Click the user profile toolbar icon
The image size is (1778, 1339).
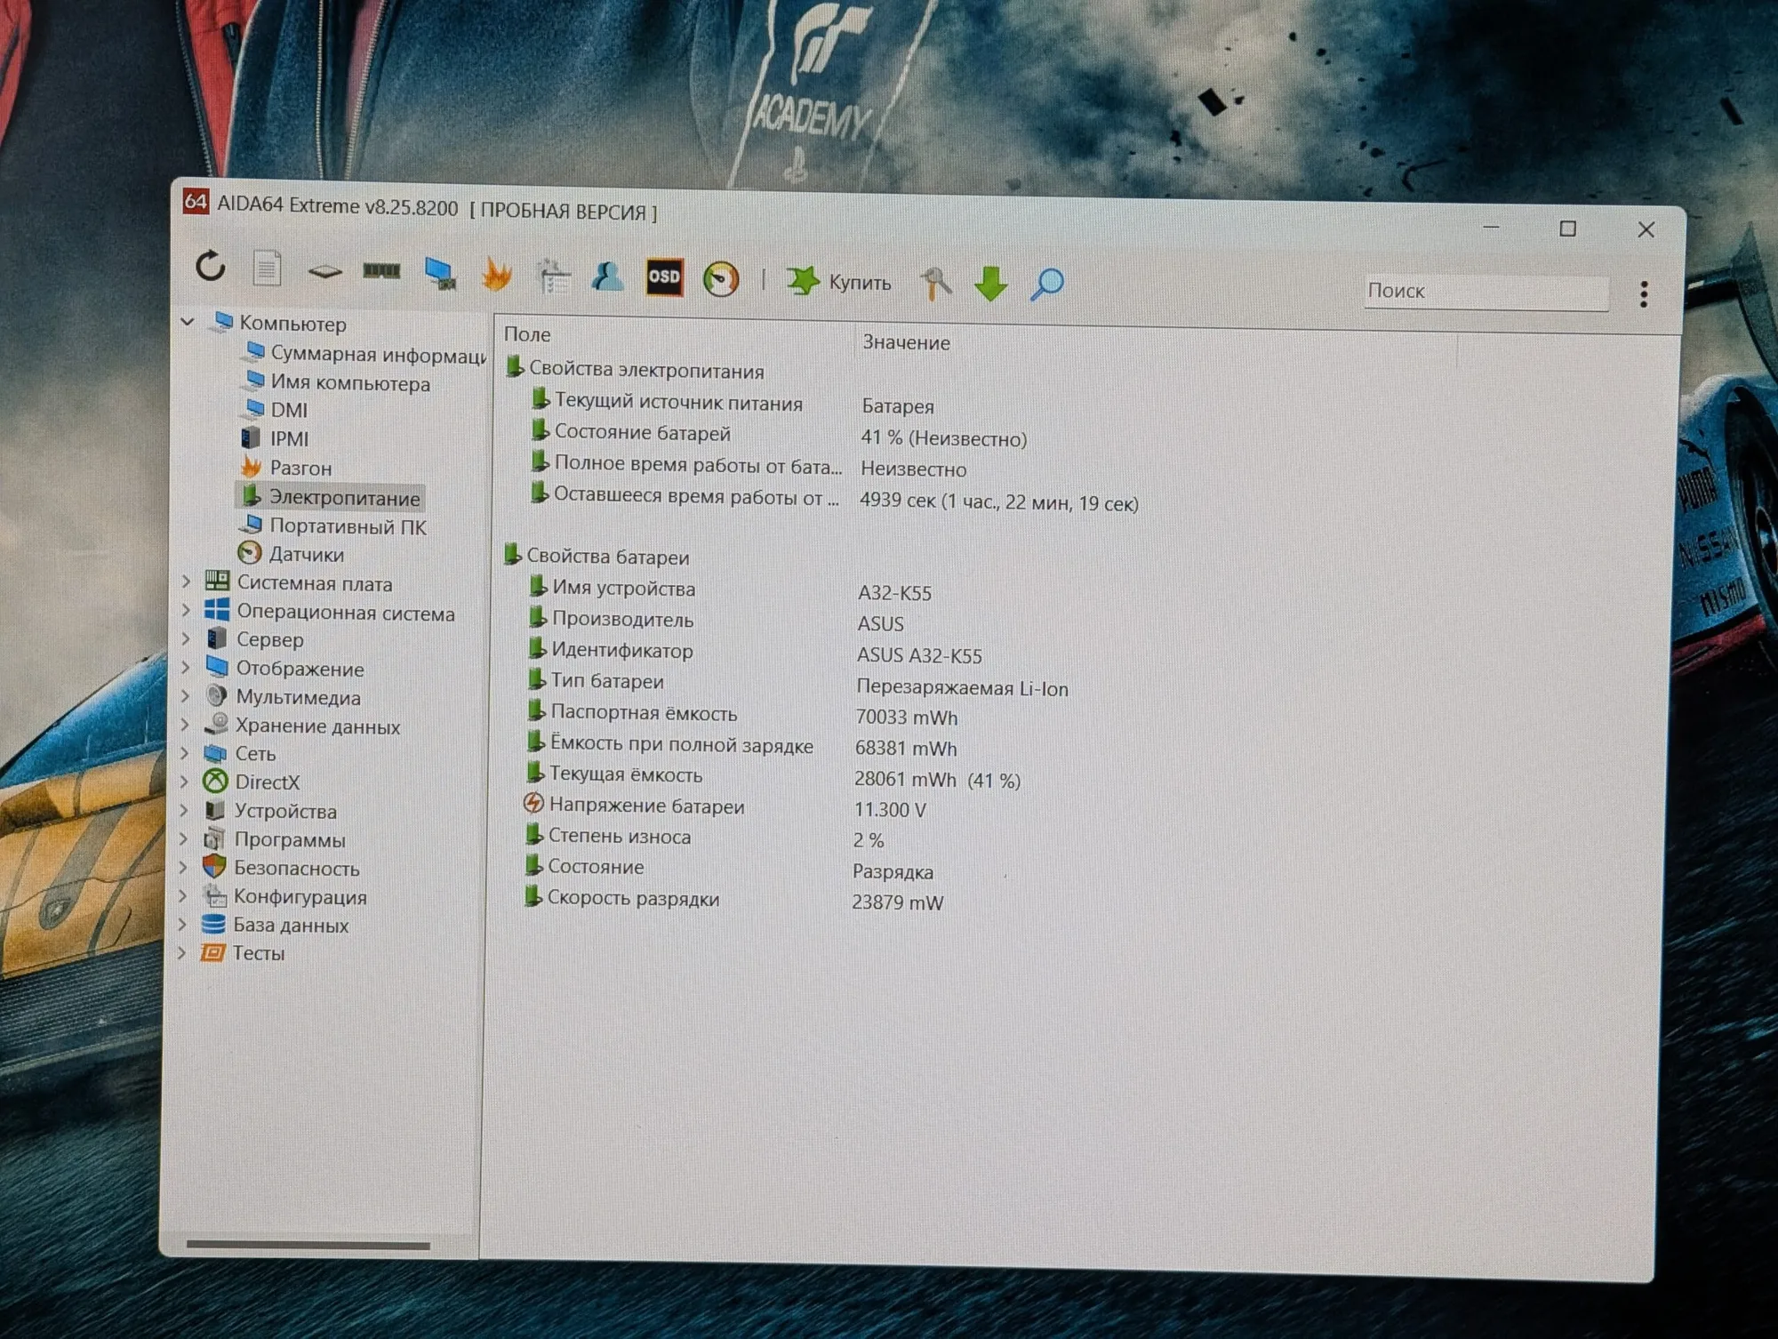(x=608, y=277)
